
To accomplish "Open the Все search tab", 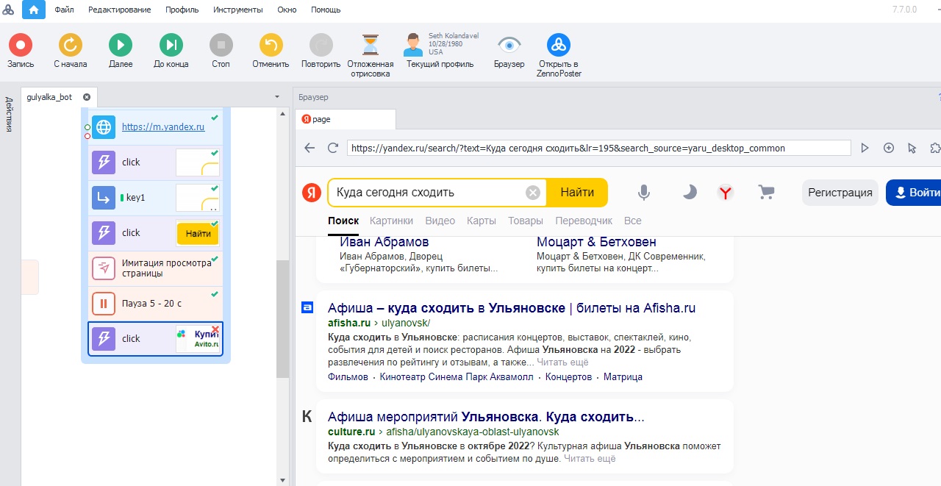I will pyautogui.click(x=632, y=221).
